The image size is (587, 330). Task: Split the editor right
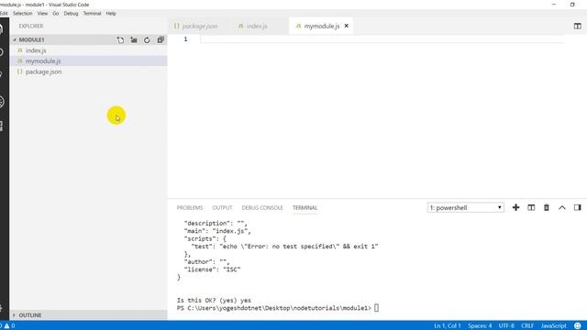click(577, 26)
